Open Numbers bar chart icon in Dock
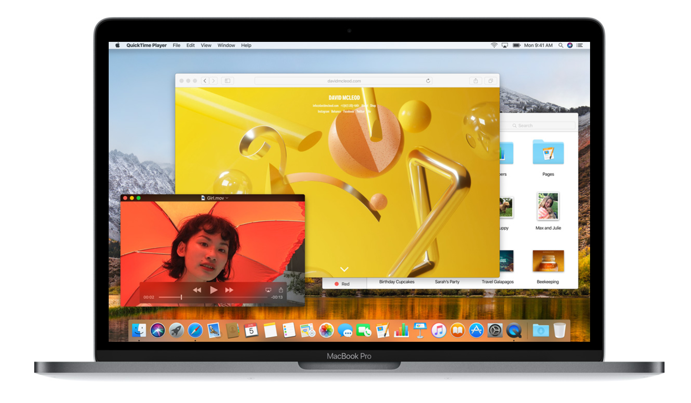 pos(401,331)
